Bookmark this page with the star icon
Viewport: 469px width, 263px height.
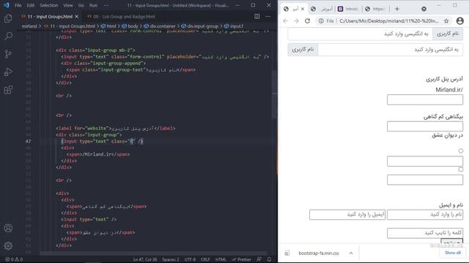(x=446, y=21)
